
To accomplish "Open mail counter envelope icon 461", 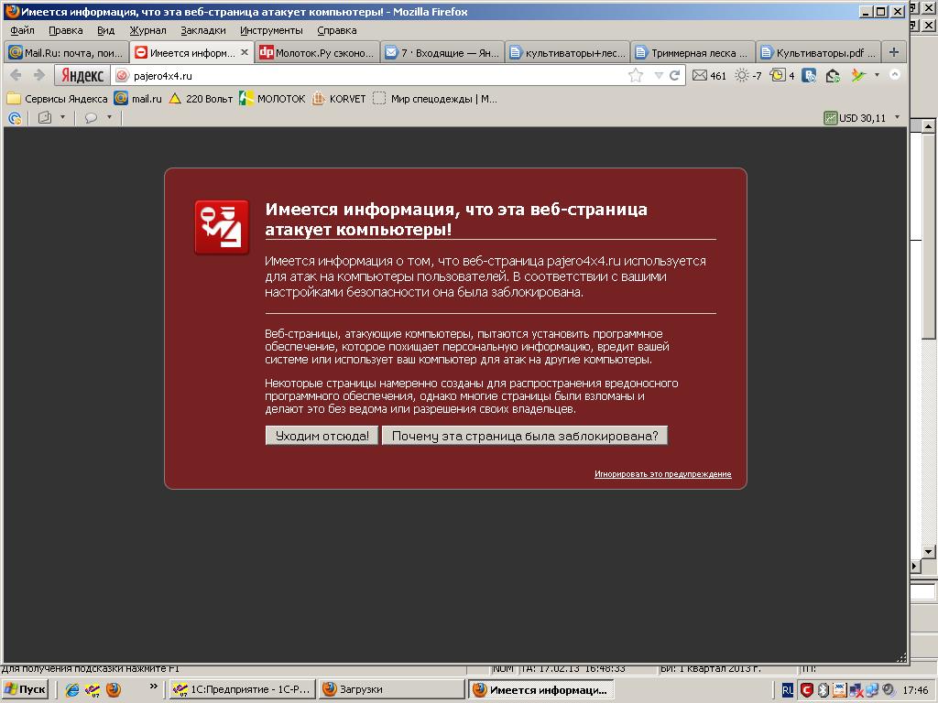I will click(x=709, y=75).
